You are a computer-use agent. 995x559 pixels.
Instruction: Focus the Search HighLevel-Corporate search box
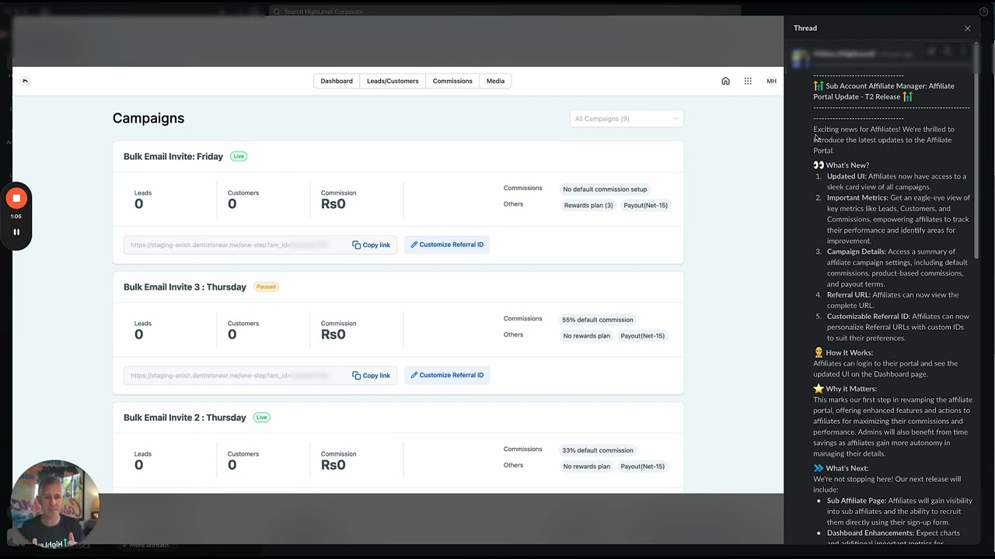click(x=505, y=12)
